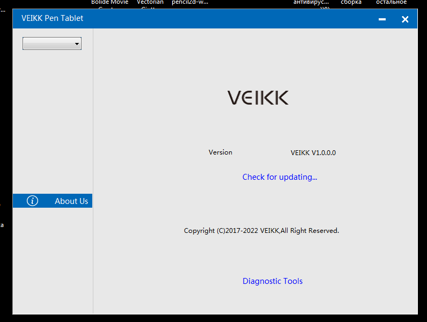Click the Version label

click(220, 152)
